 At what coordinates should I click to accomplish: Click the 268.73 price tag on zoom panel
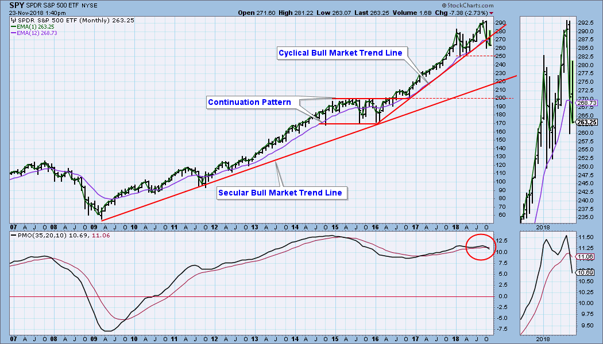(587, 103)
